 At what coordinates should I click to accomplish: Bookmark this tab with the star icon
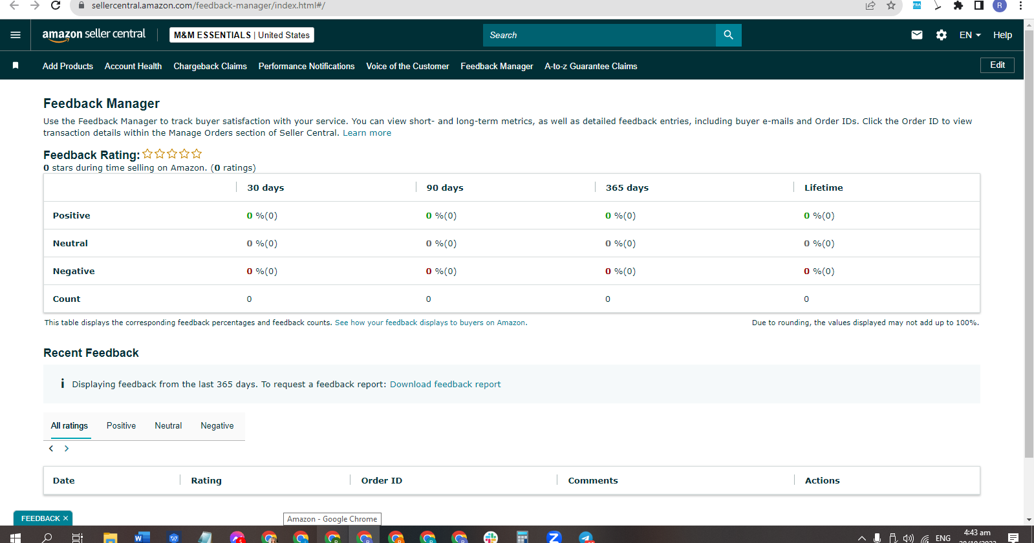891,5
